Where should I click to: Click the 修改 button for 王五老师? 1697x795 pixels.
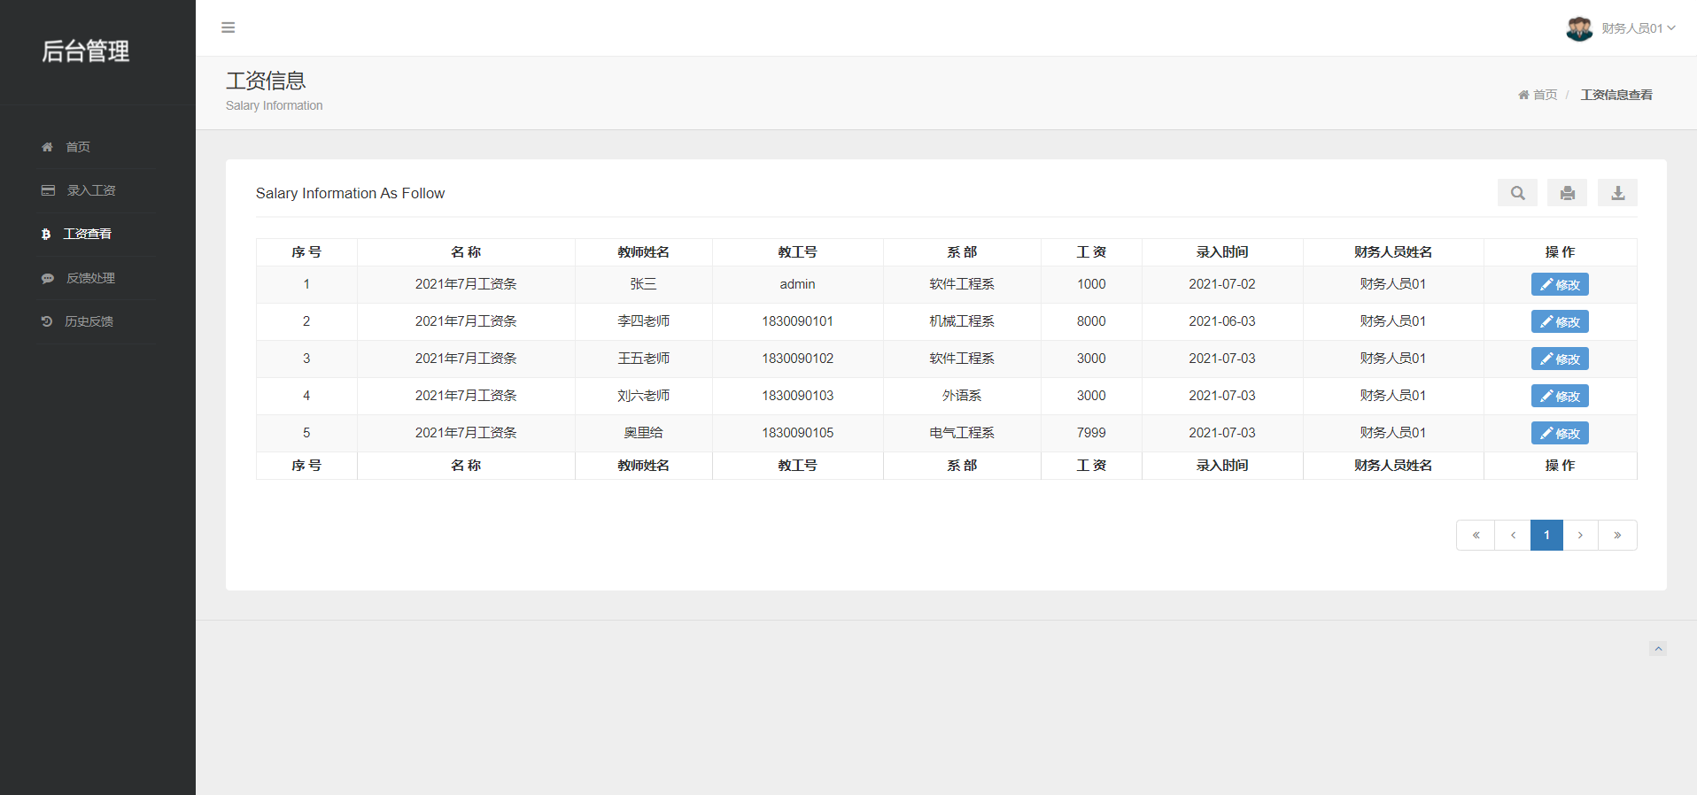click(x=1560, y=359)
